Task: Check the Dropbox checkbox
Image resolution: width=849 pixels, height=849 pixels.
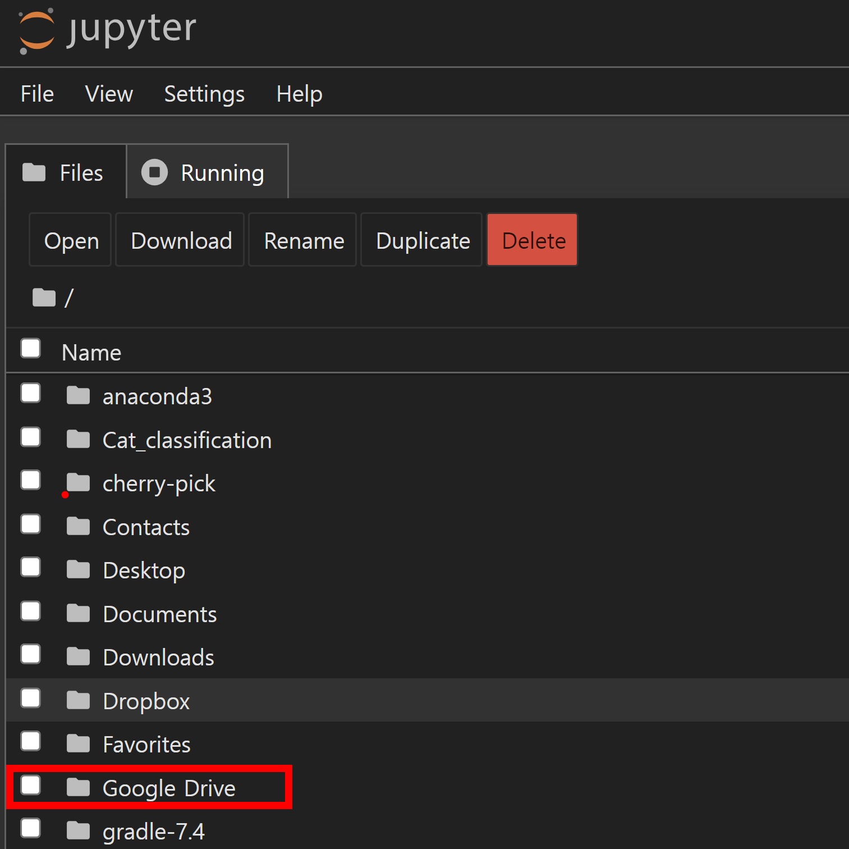Action: (31, 698)
